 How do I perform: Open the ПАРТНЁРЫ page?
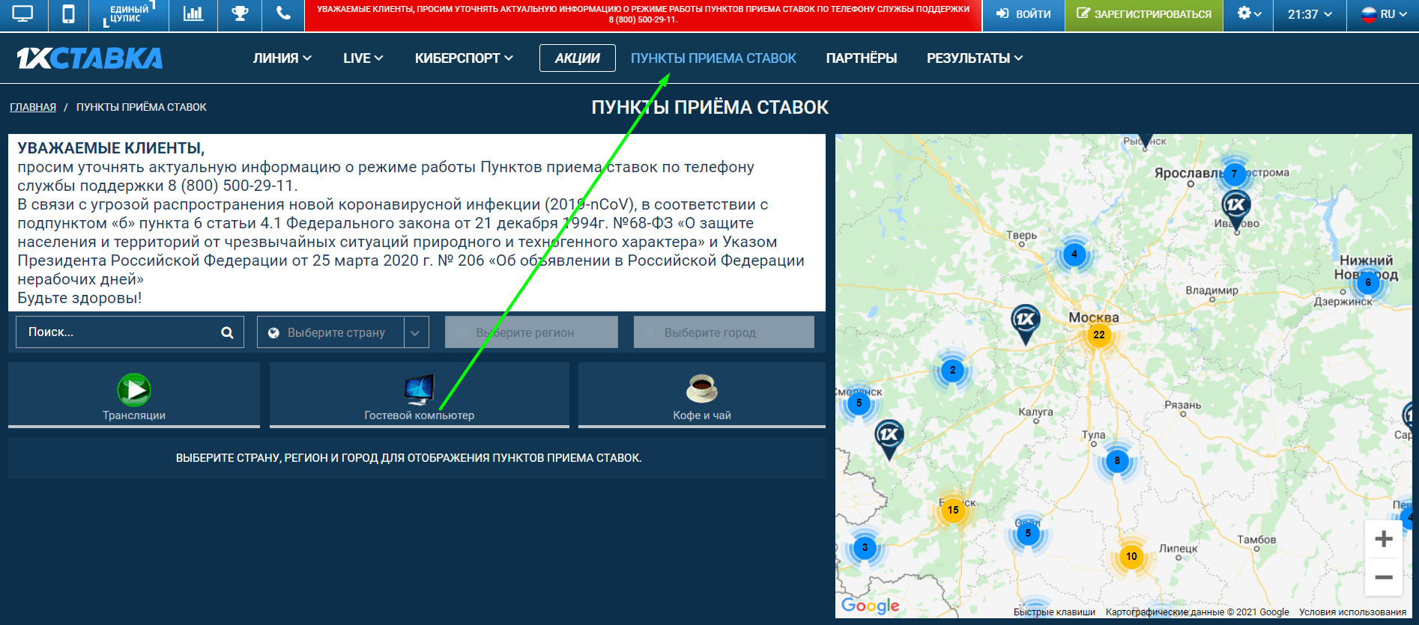click(862, 58)
